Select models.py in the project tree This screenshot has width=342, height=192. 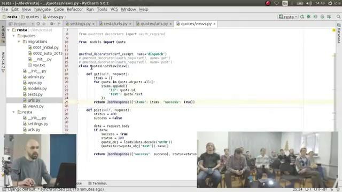[x=35, y=89]
